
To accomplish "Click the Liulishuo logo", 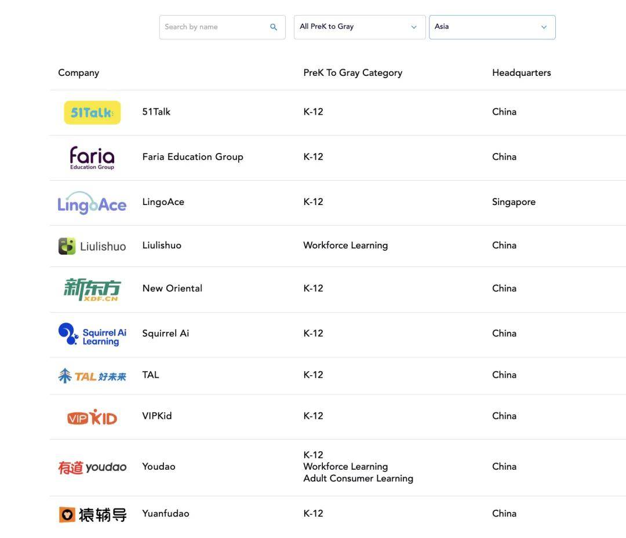I will (92, 246).
